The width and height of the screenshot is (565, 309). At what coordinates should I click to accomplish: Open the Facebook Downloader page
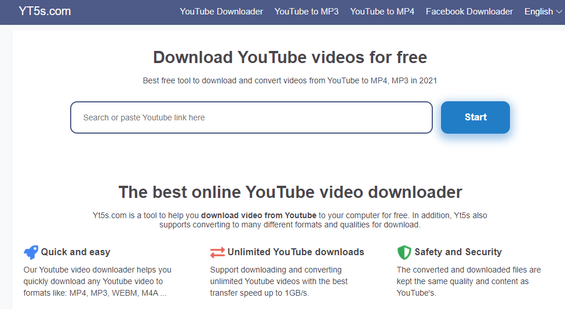point(469,12)
